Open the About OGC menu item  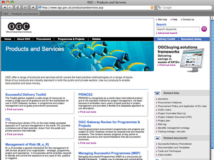24,39
